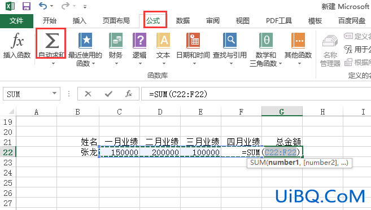Image resolution: width=371 pixels, height=210 pixels.
Task: Open the undo history dropdown arrow
Action: pos(51,6)
